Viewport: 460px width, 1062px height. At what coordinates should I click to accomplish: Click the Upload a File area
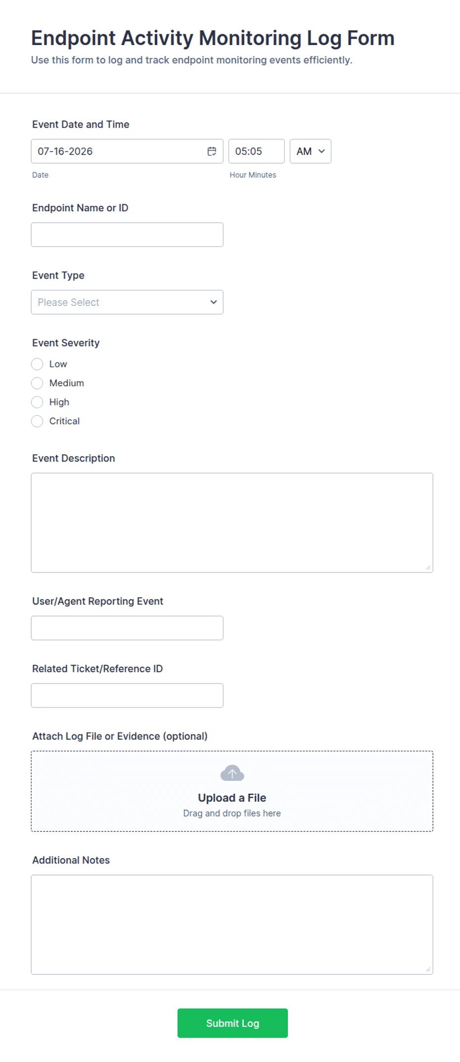(x=232, y=791)
